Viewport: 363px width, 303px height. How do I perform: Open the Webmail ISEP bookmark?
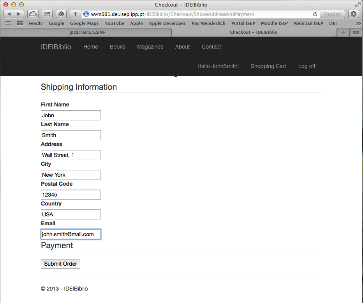tap(308, 23)
